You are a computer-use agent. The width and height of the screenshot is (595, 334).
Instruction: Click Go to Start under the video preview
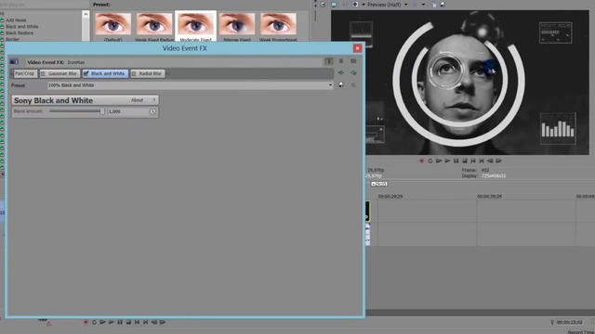coord(473,161)
